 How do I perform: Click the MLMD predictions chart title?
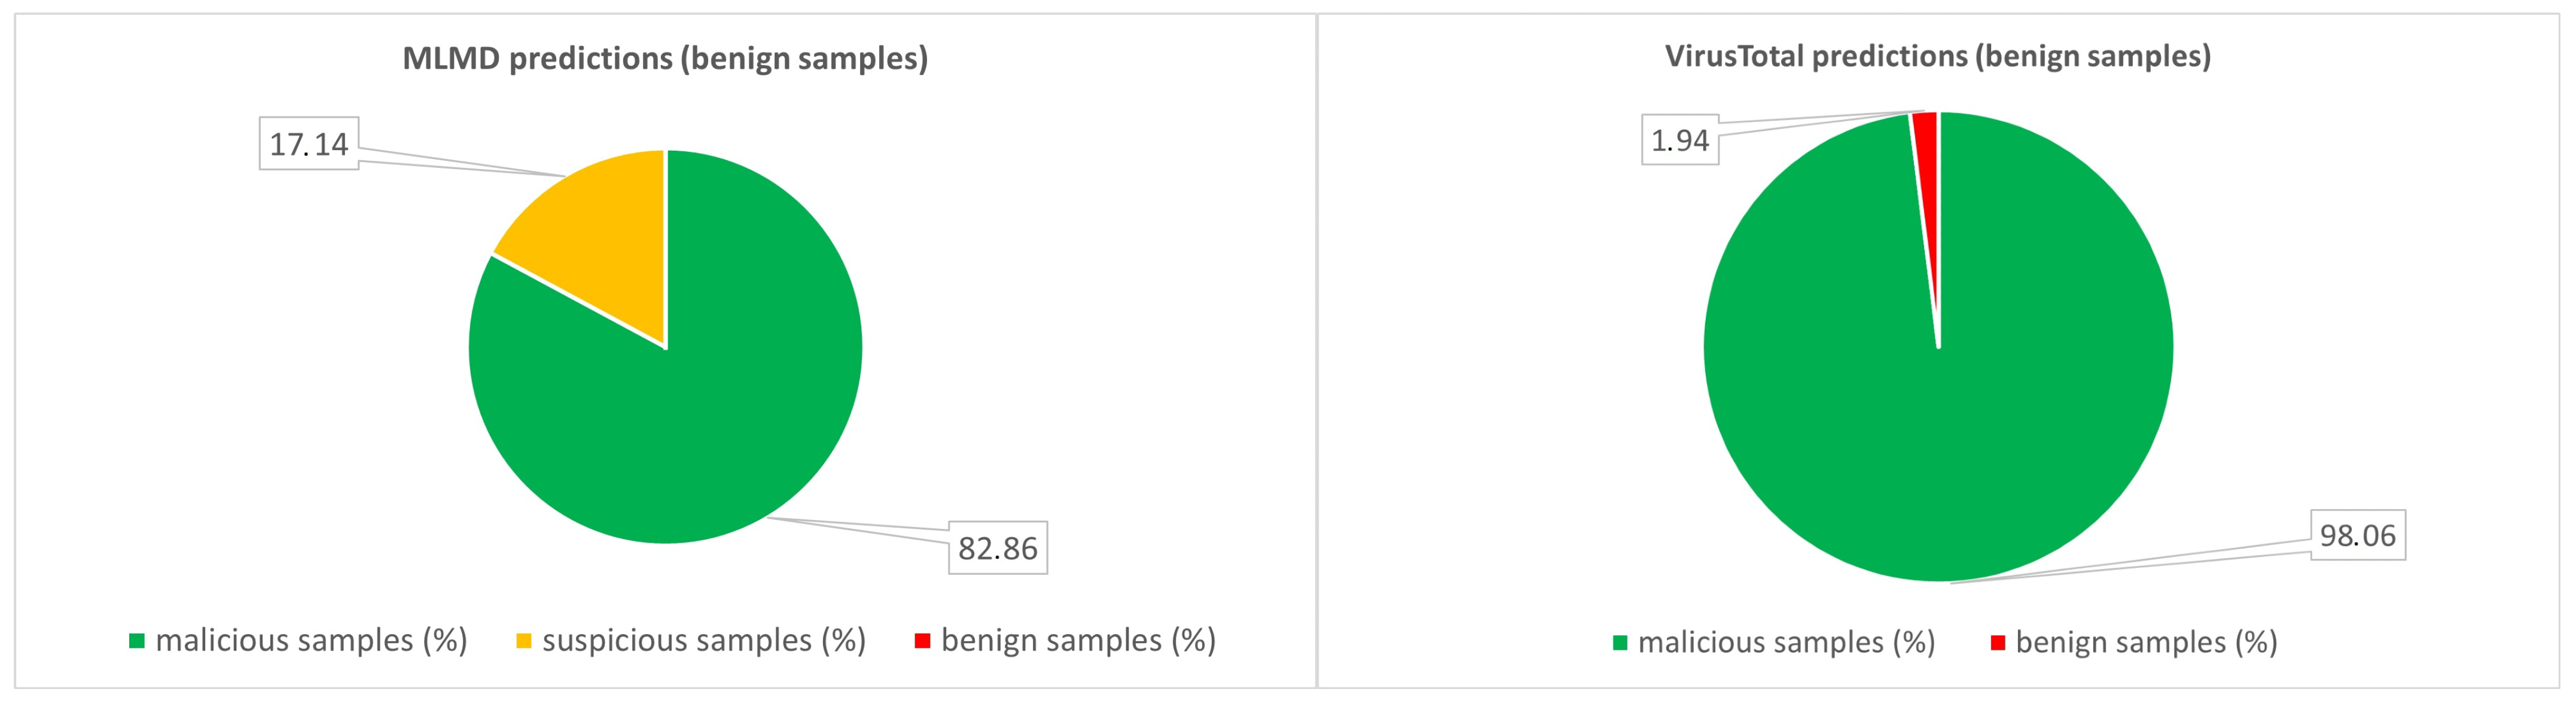(x=665, y=59)
